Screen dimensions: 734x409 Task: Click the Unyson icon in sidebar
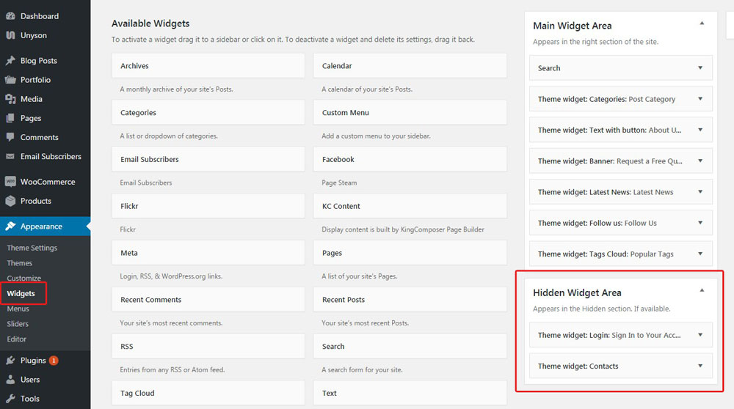[x=10, y=35]
